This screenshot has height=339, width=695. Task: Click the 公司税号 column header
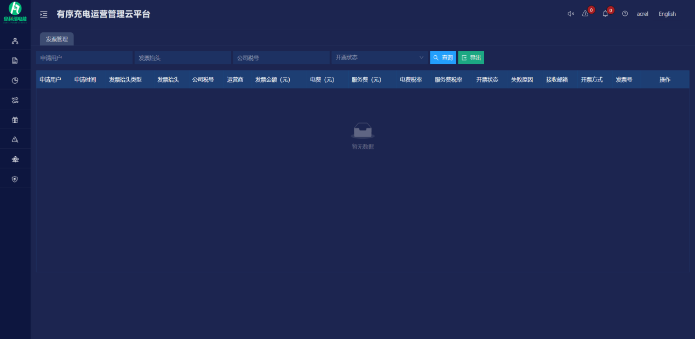click(x=203, y=79)
